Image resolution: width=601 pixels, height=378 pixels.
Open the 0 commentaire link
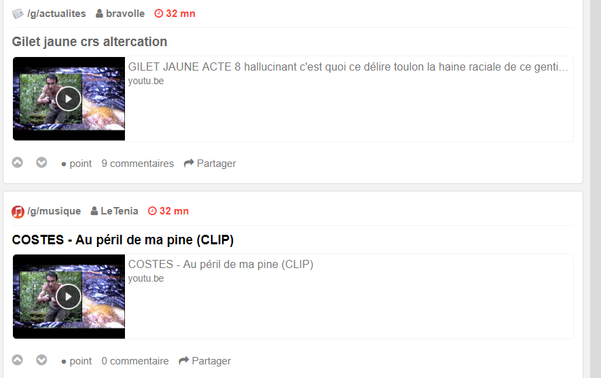[x=135, y=361]
